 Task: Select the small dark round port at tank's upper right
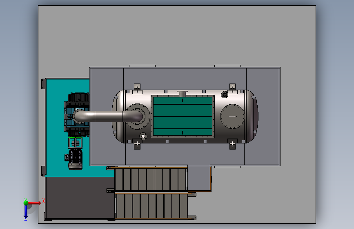tap(225, 95)
